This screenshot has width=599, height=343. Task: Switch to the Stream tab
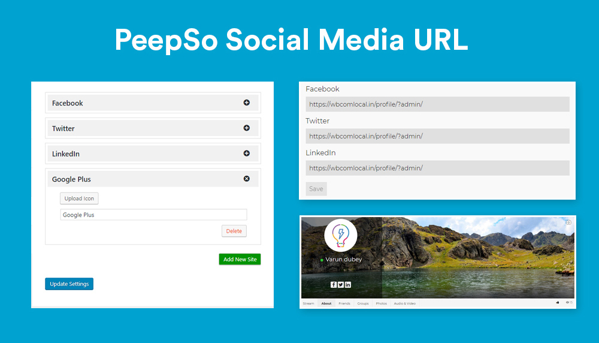[308, 303]
